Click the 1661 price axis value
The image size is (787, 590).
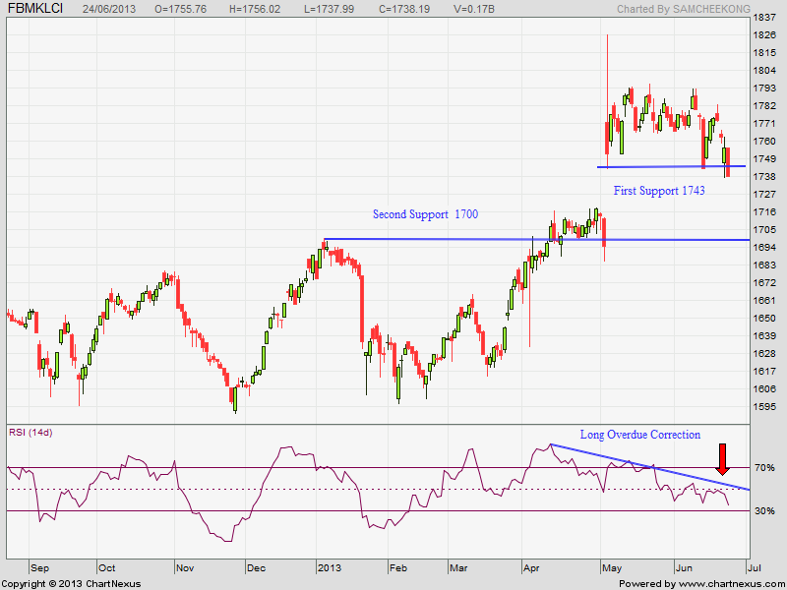coord(765,301)
